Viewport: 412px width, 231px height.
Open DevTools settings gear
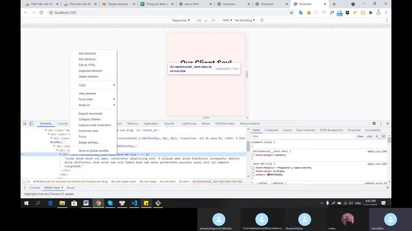coord(374,123)
